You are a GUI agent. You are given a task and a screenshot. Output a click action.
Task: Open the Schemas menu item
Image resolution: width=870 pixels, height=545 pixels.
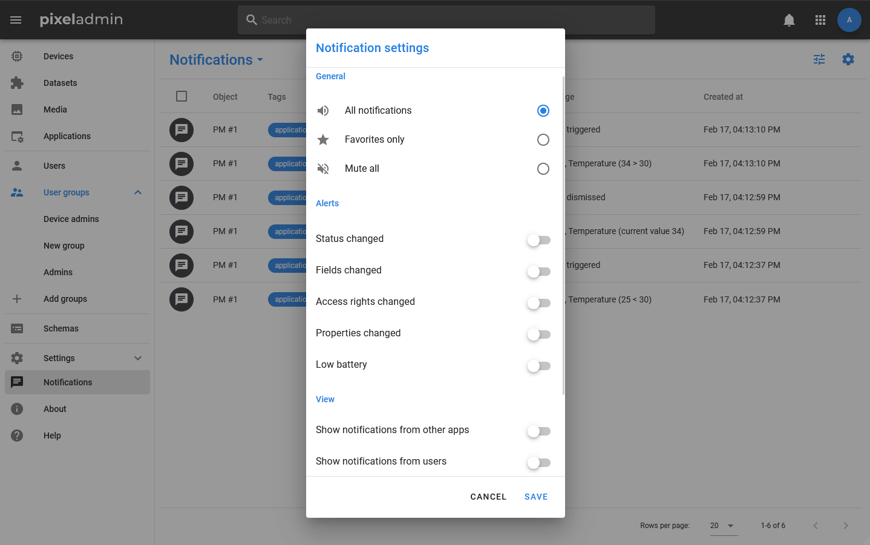61,328
